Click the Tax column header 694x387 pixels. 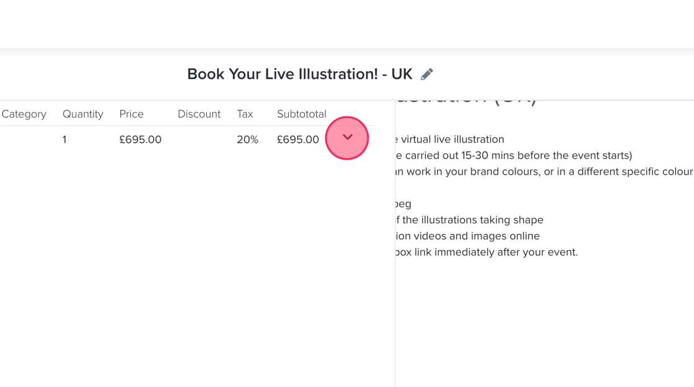(x=245, y=114)
